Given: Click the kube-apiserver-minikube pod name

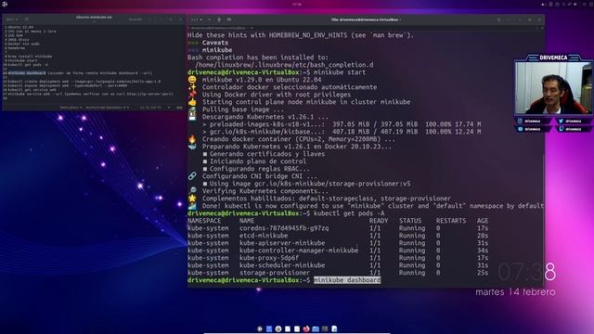Looking at the screenshot, I should point(282,243).
